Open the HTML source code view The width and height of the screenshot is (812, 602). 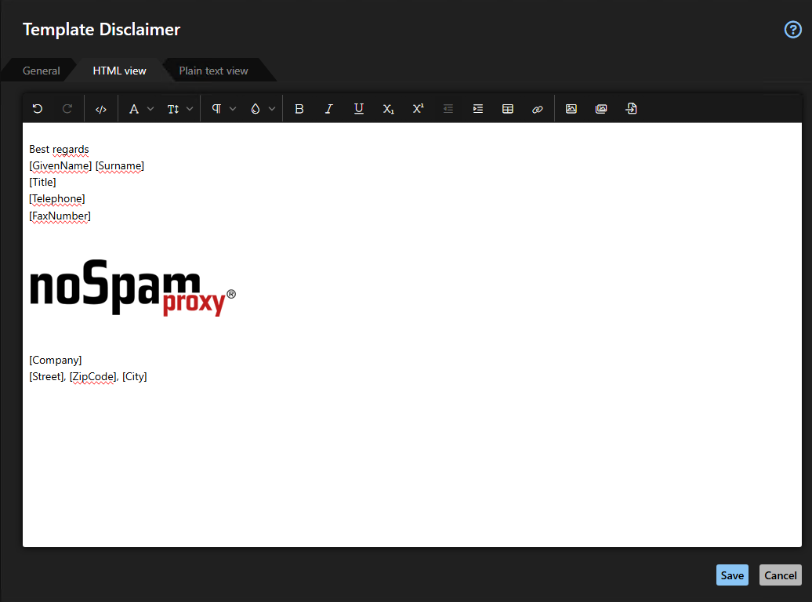pos(101,109)
